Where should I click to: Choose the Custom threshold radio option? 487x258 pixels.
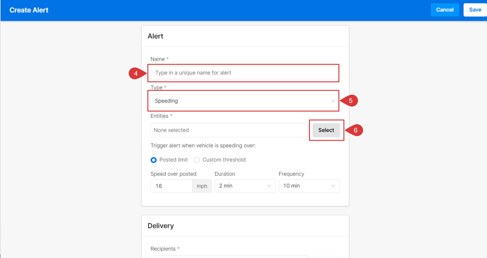pyautogui.click(x=197, y=160)
